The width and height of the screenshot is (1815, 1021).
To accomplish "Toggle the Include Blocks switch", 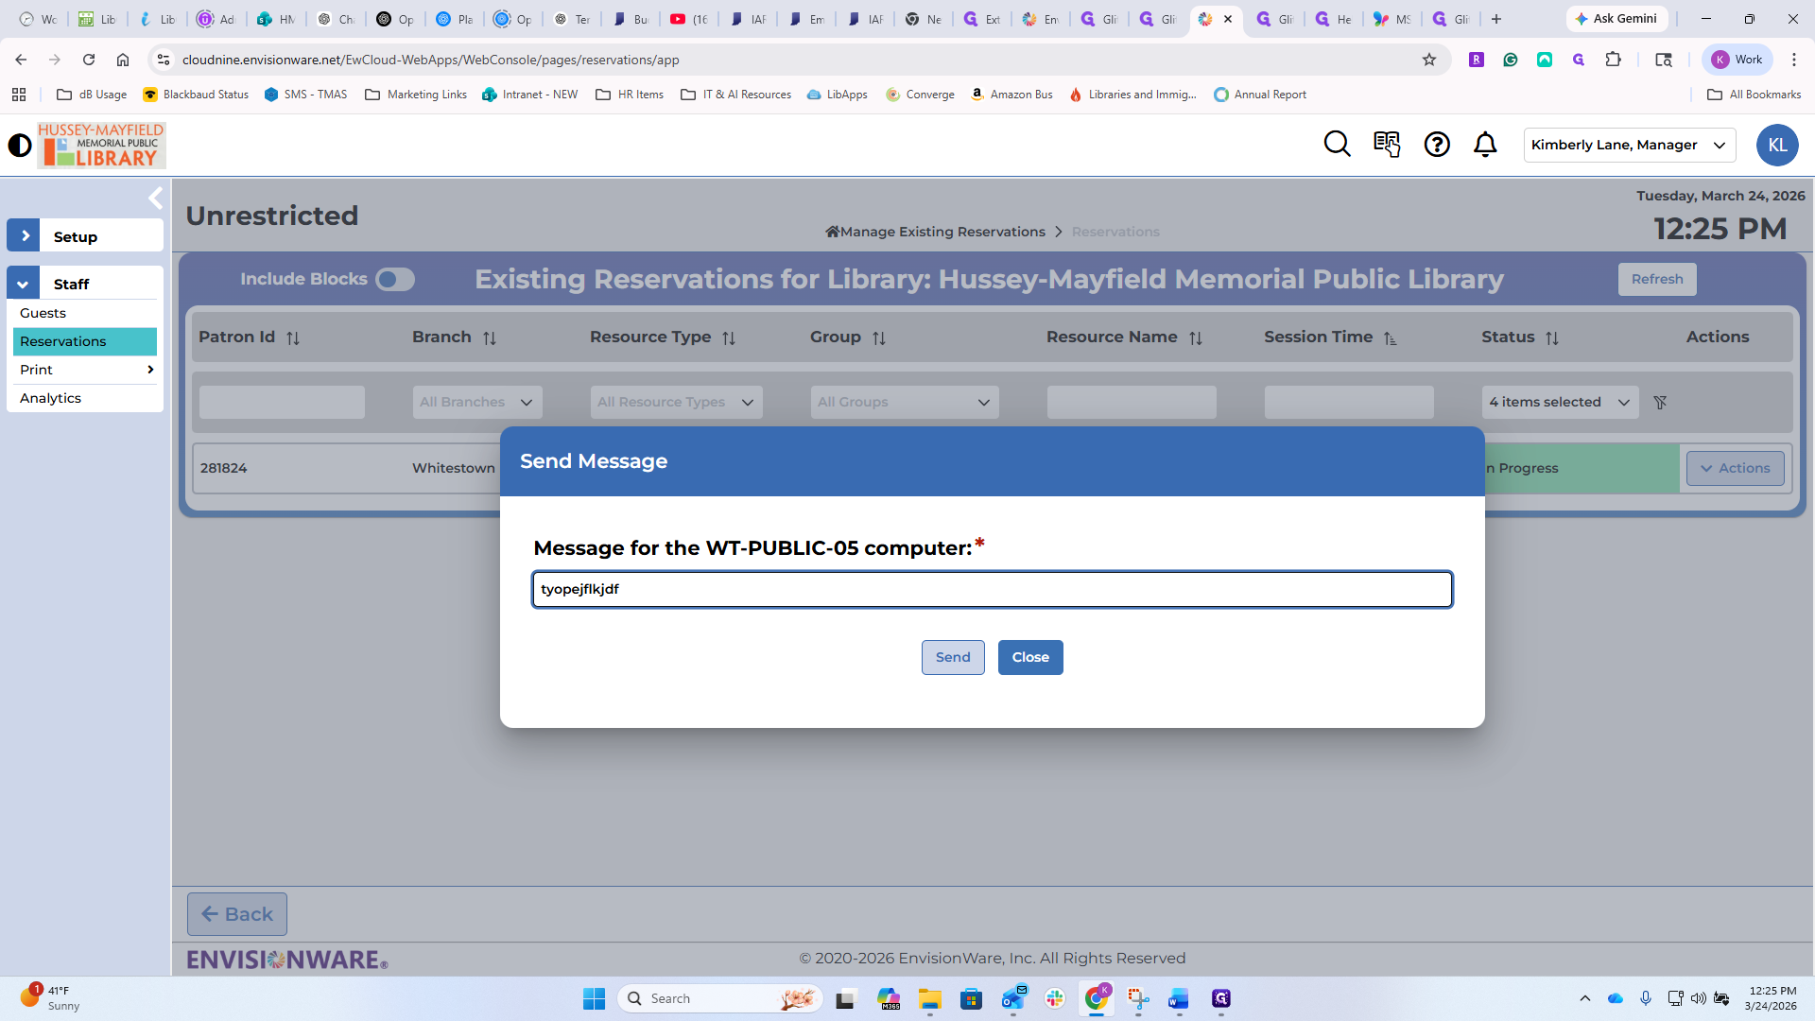I will pos(394,280).
